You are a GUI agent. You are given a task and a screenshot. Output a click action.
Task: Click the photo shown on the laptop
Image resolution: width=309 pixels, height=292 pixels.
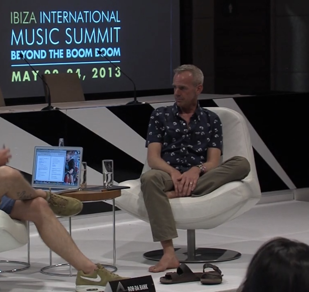coord(71,167)
